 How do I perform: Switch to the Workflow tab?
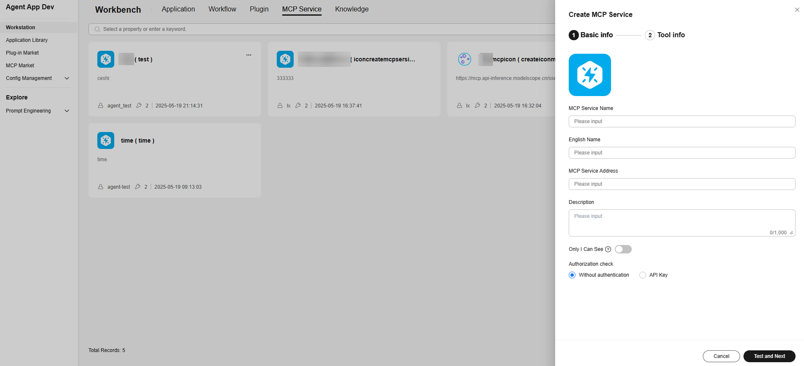point(222,9)
